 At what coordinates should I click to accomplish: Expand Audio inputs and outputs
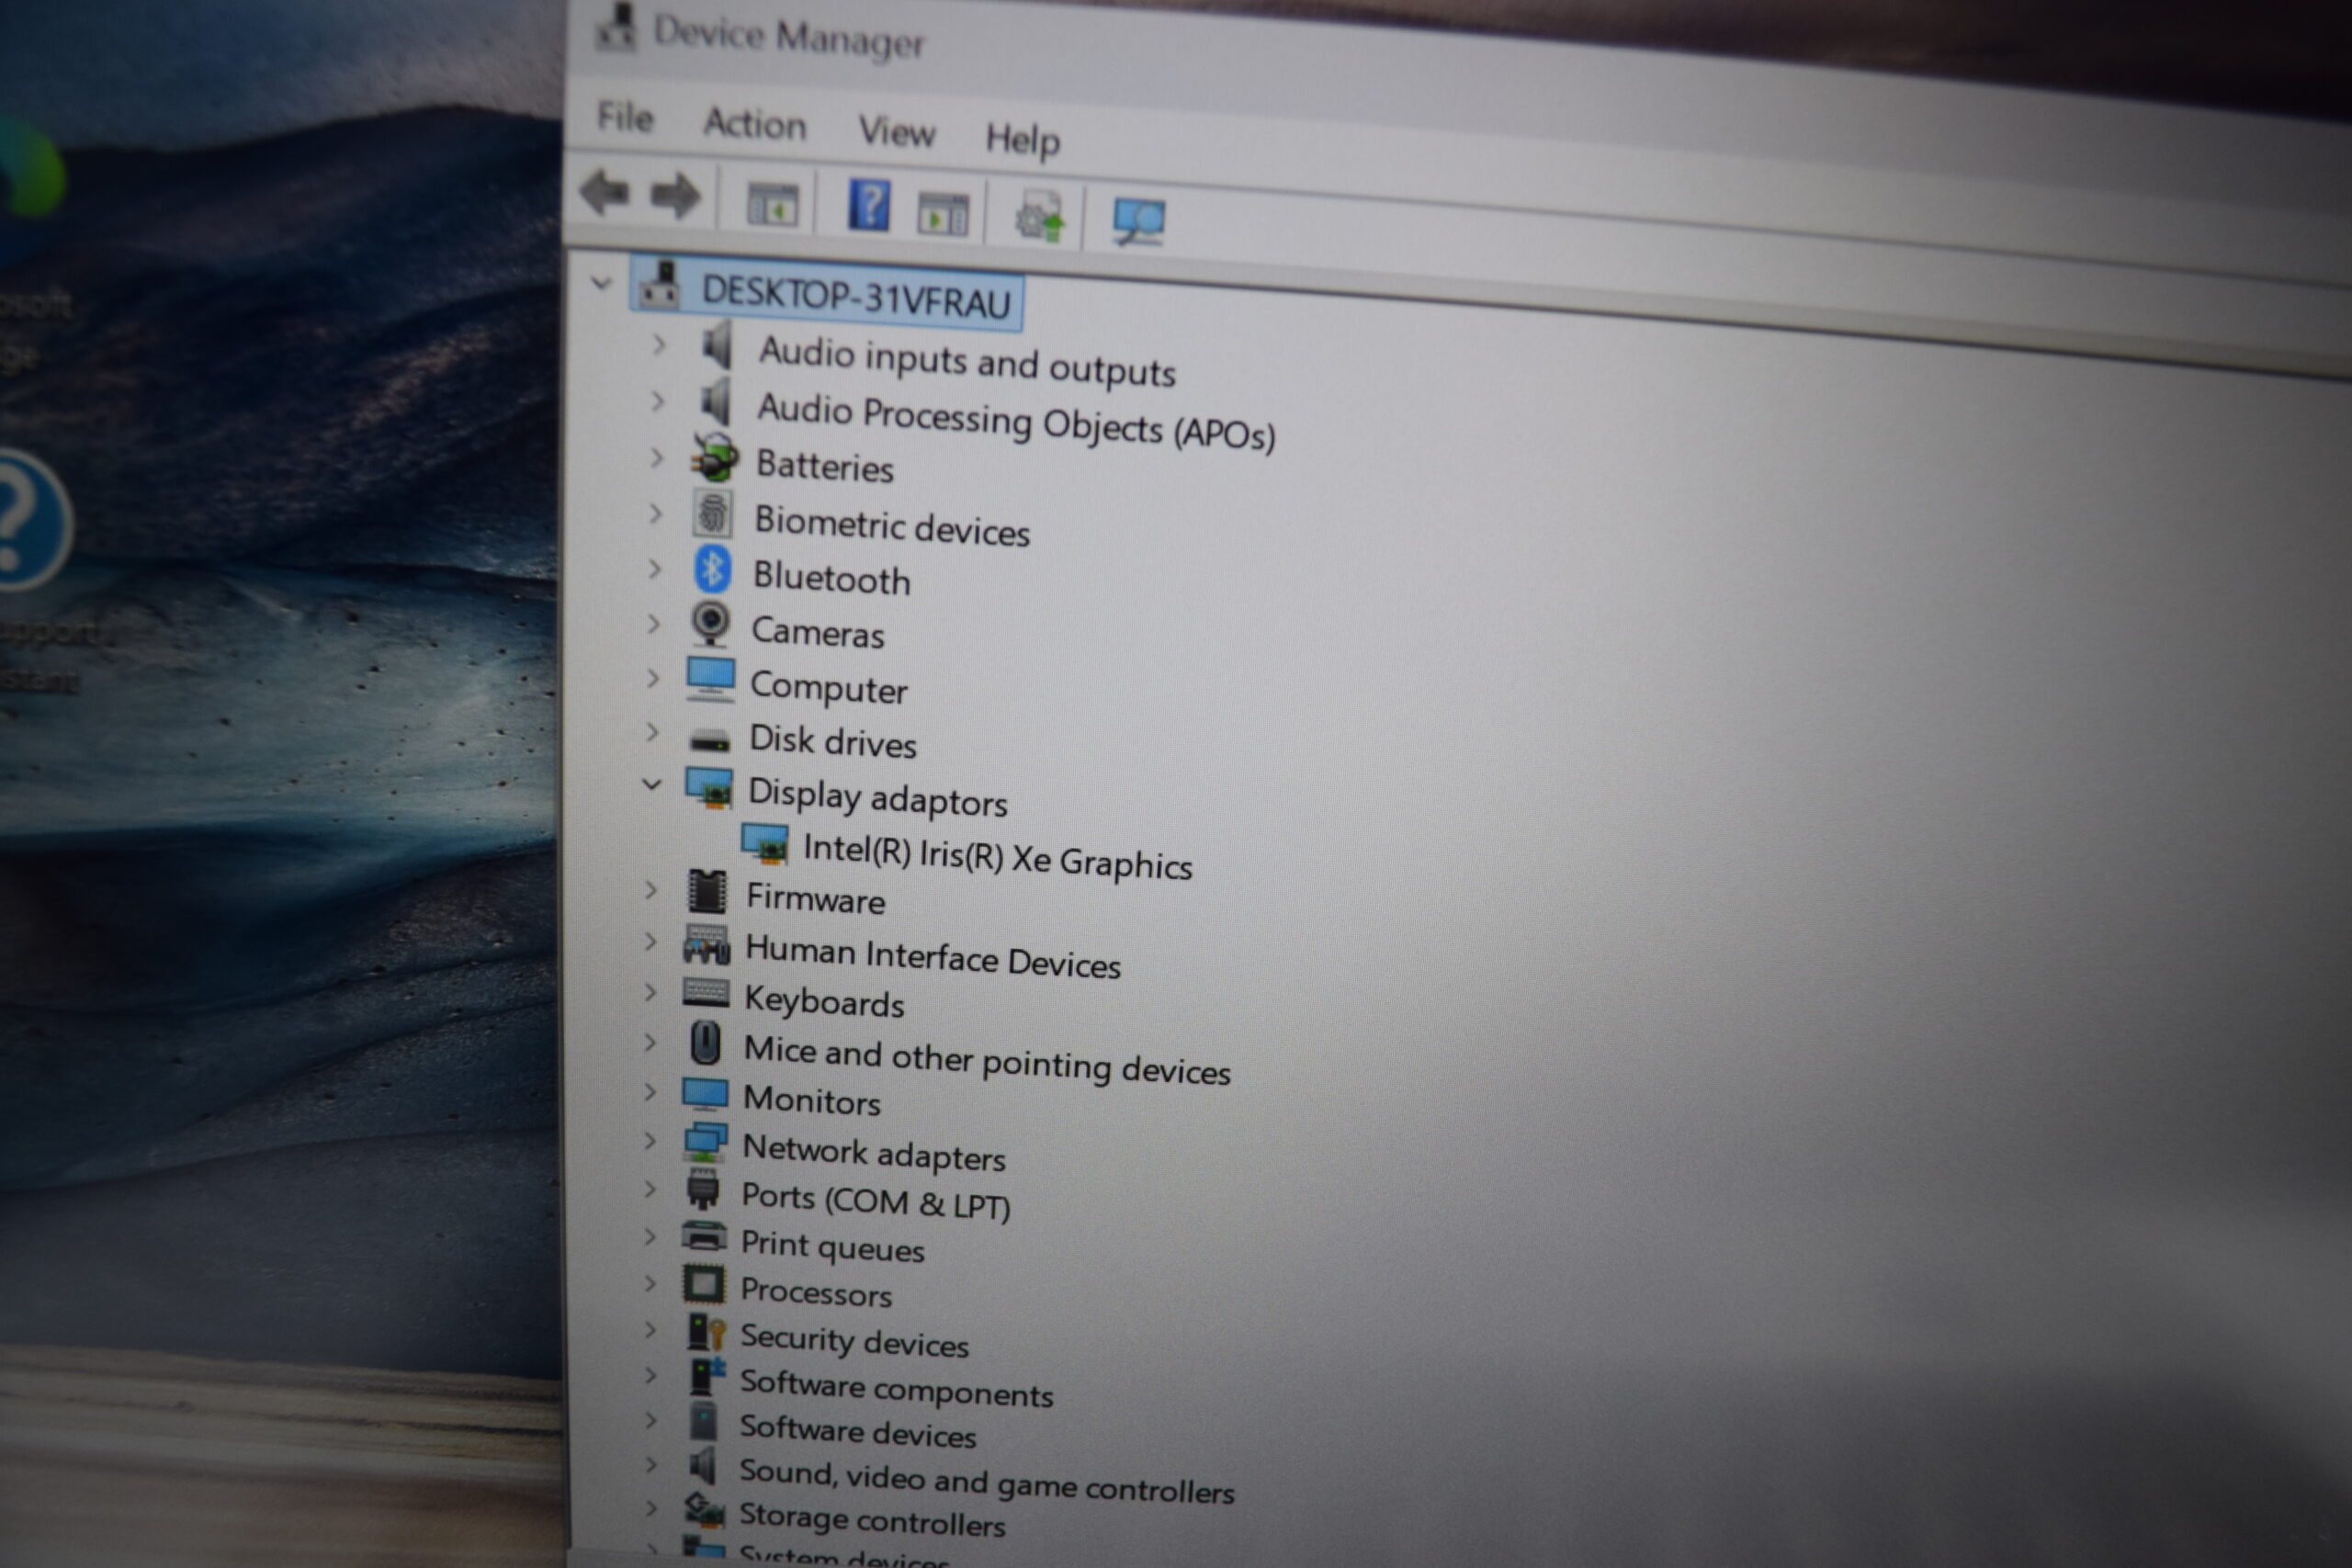658,345
